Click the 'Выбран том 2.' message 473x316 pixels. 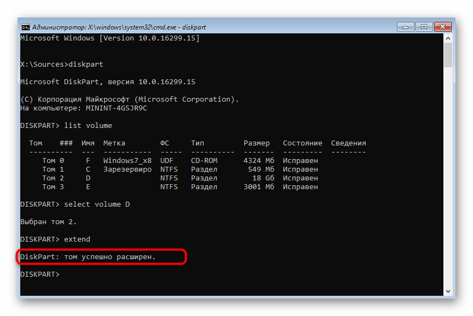[48, 222]
